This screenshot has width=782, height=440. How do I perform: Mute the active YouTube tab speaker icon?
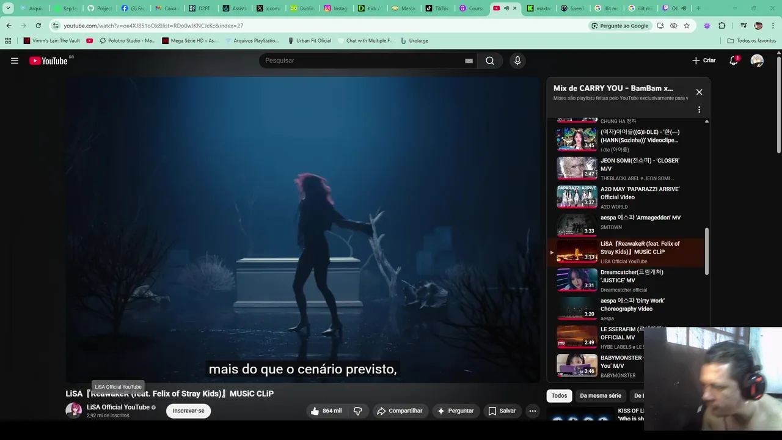coord(506,9)
